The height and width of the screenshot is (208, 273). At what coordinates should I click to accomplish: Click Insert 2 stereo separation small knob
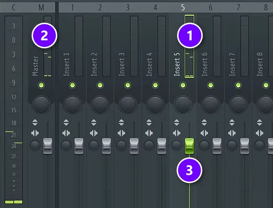pos(94,146)
